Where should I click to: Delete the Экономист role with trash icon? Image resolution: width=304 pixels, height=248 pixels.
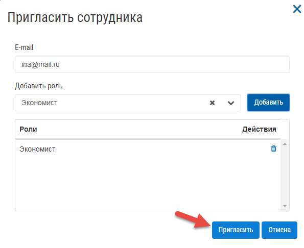pyautogui.click(x=273, y=148)
